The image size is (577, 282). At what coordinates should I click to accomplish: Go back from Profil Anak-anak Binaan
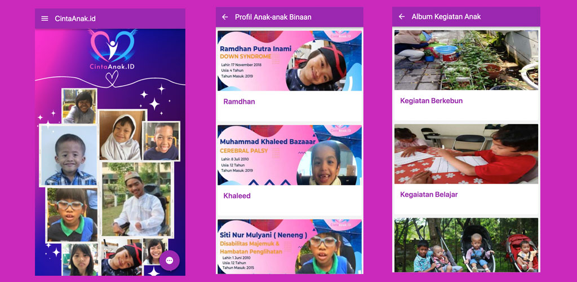[225, 17]
